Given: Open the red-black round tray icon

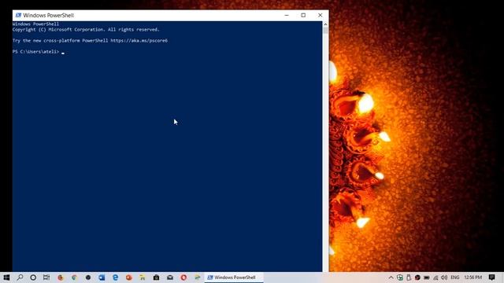Looking at the screenshot, I should point(417,277).
